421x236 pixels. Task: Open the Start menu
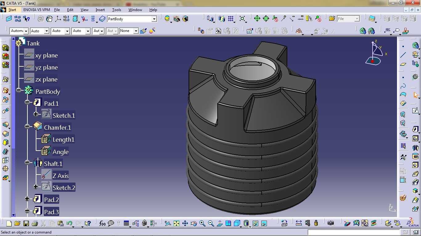click(12, 10)
